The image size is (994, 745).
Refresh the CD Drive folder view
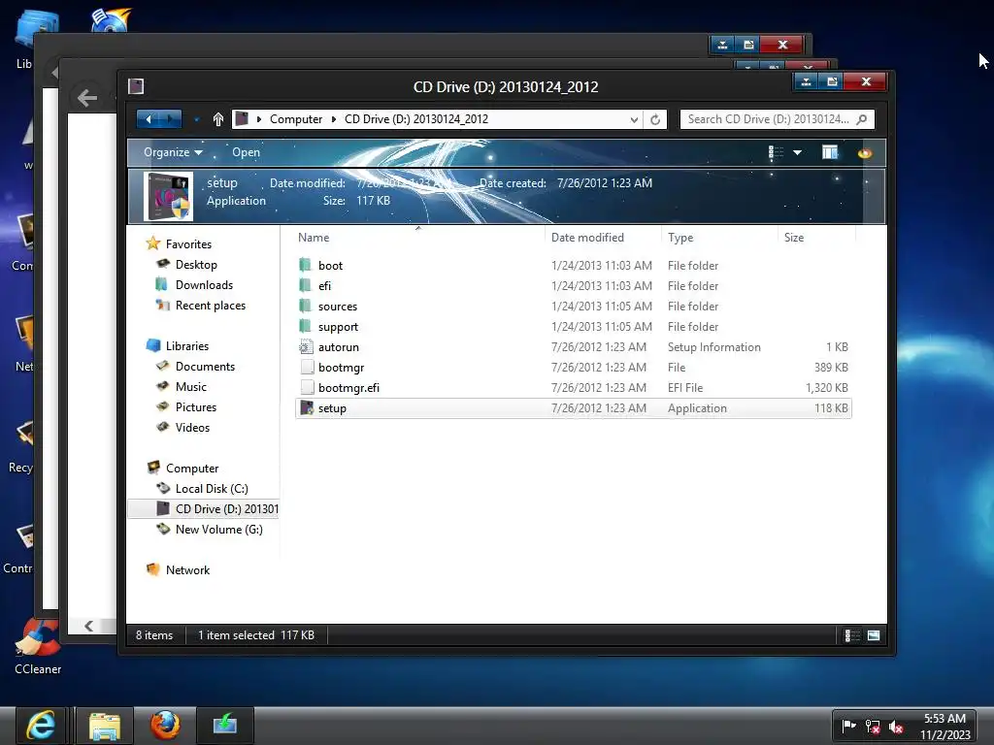(655, 119)
